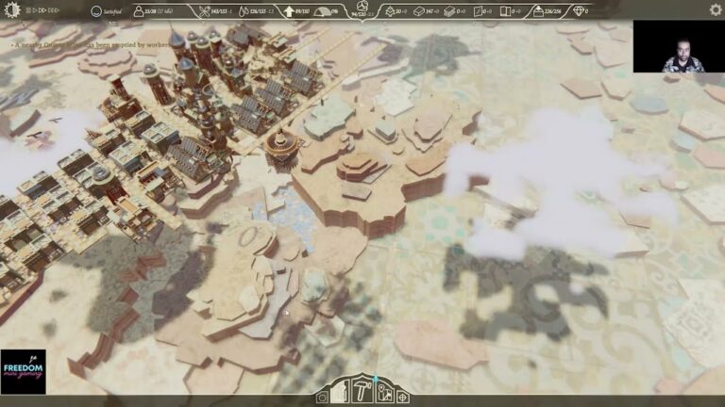Open the build menu hammer button
This screenshot has height=407, width=725.
coord(362,391)
